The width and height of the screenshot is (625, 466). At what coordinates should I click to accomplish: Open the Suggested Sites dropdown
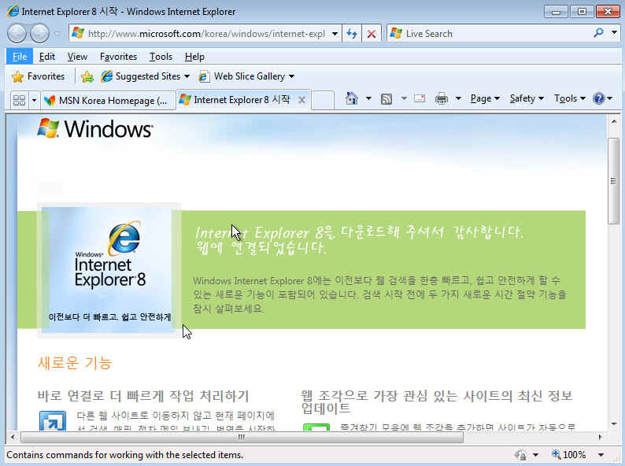[146, 76]
